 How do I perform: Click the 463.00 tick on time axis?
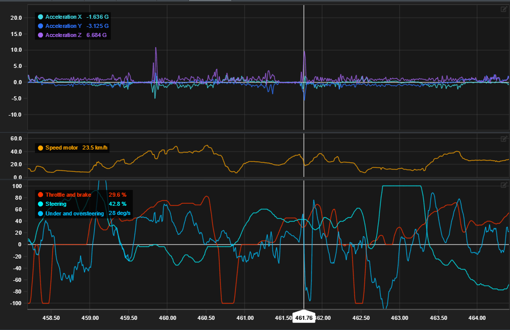[400, 318]
